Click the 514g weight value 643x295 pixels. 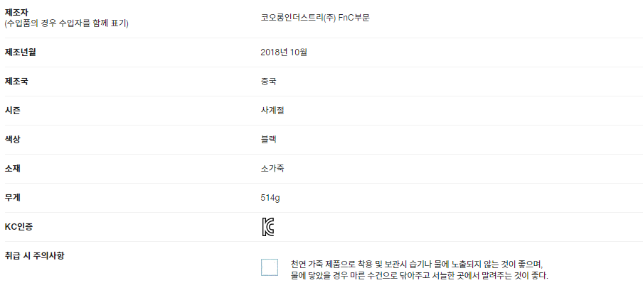270,197
